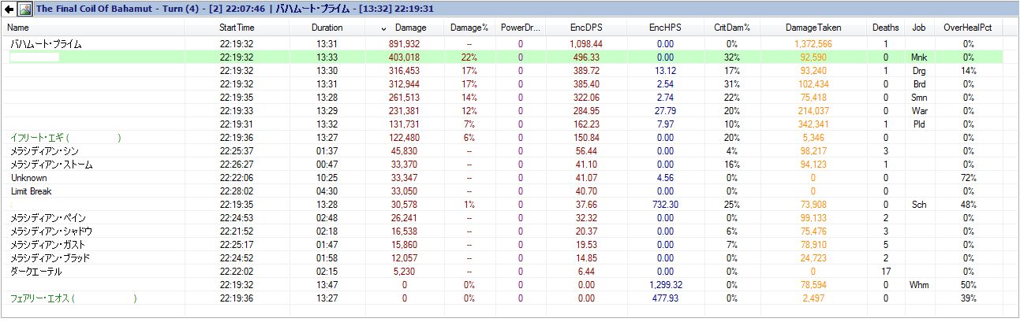Click the 32% CritDam value

[x=732, y=57]
